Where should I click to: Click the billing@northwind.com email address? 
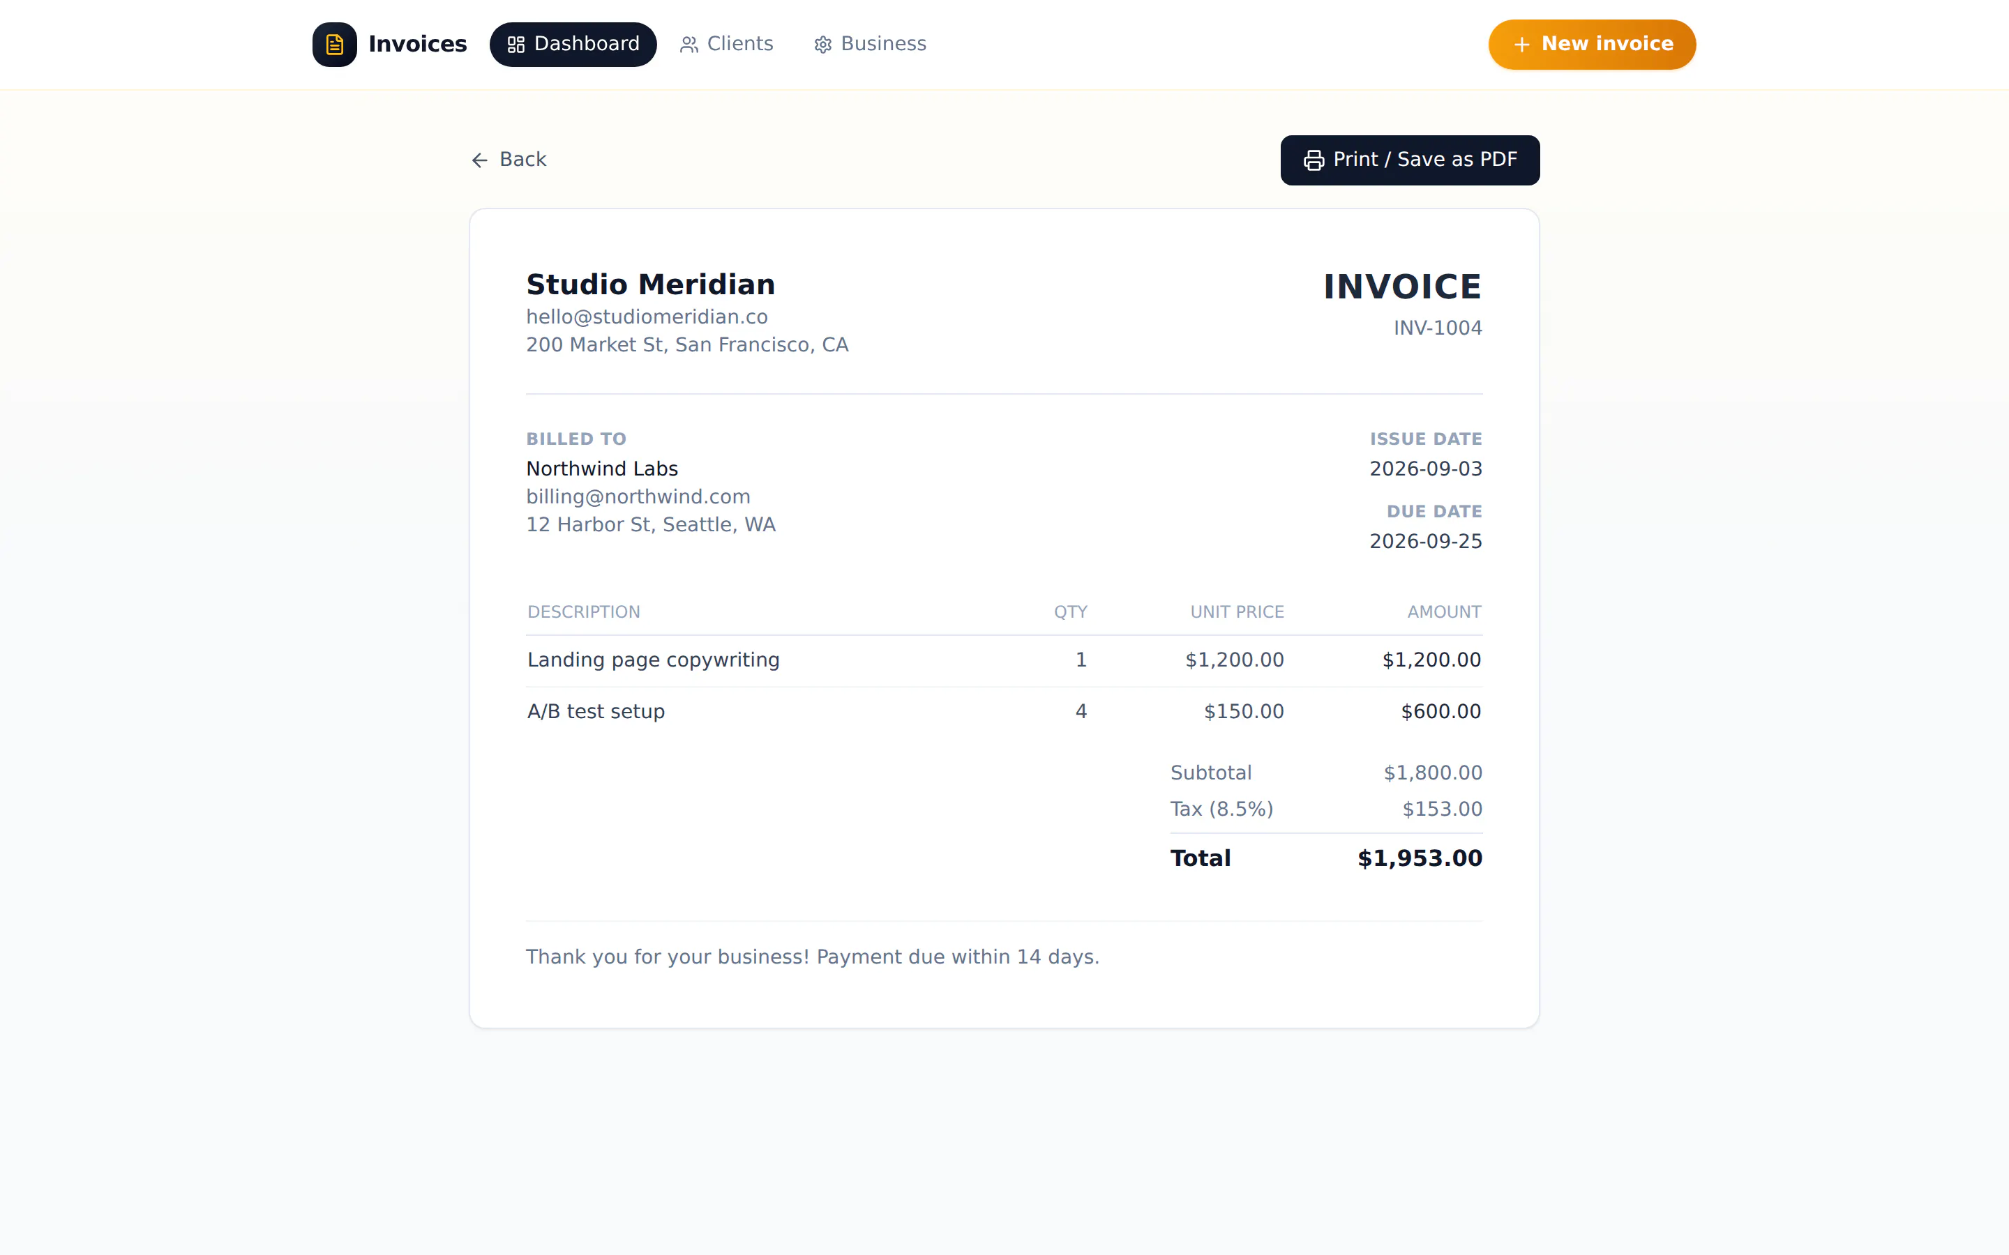click(638, 496)
